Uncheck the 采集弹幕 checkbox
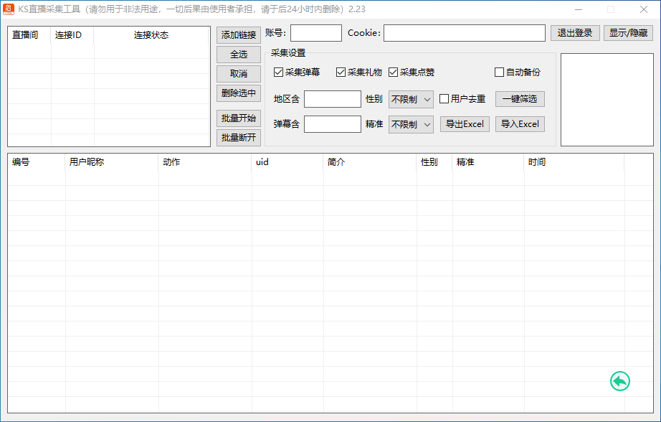This screenshot has width=661, height=422. point(277,72)
